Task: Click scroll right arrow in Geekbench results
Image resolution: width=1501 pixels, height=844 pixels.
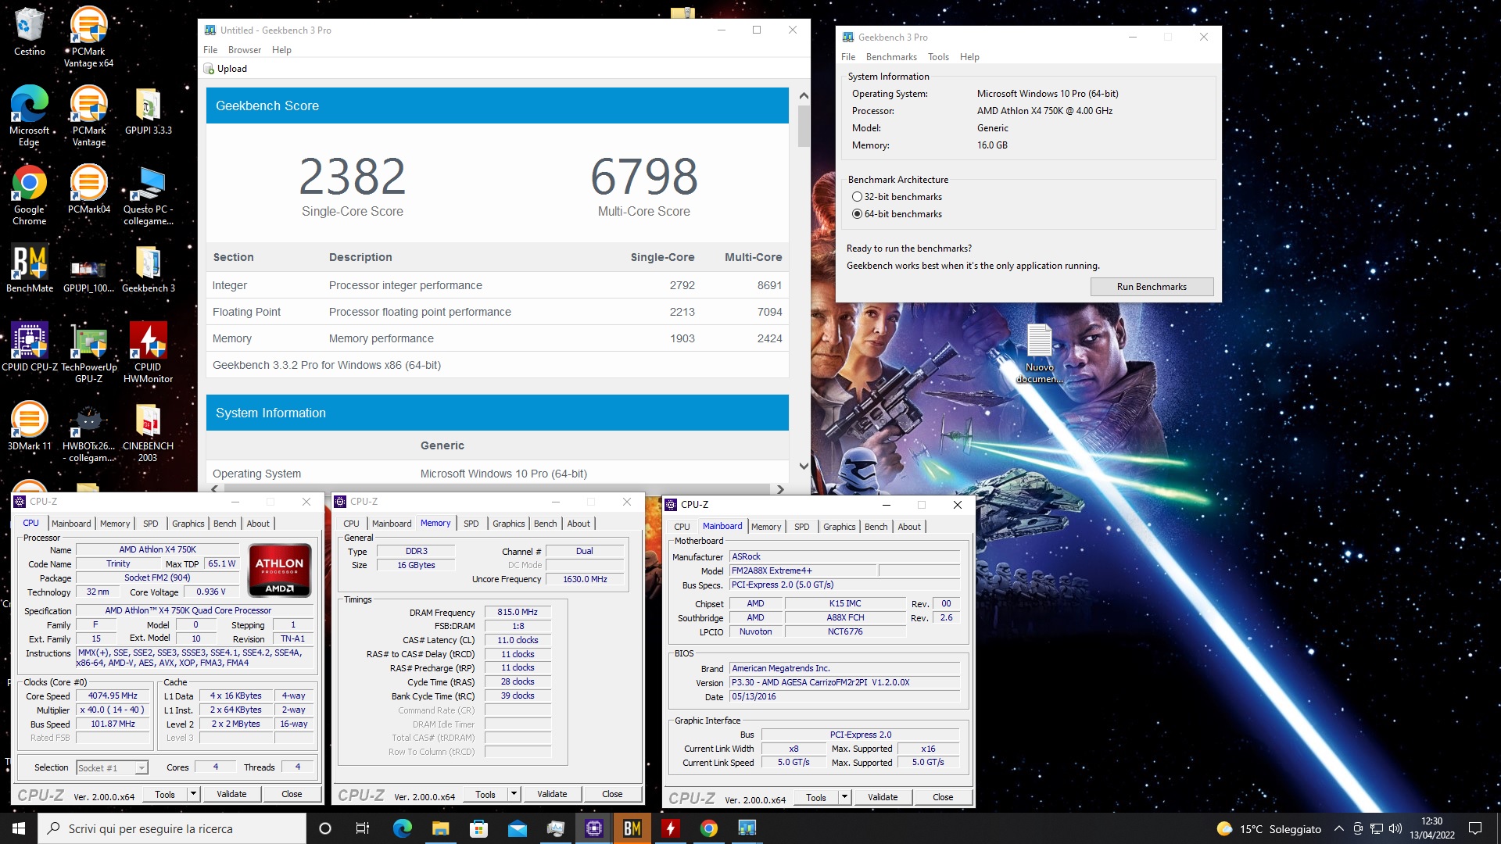Action: pos(779,489)
